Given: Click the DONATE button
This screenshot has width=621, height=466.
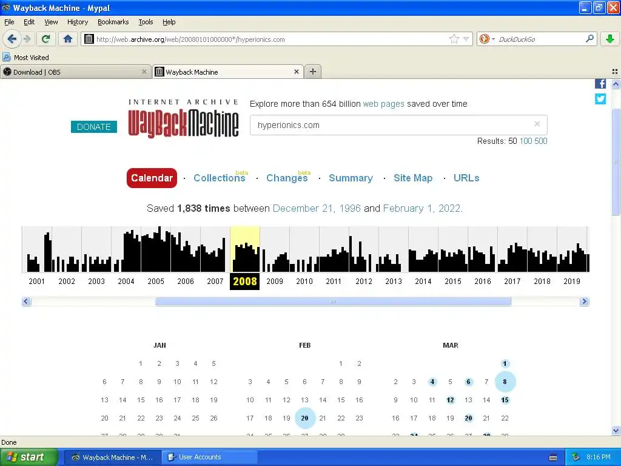Looking at the screenshot, I should point(94,127).
